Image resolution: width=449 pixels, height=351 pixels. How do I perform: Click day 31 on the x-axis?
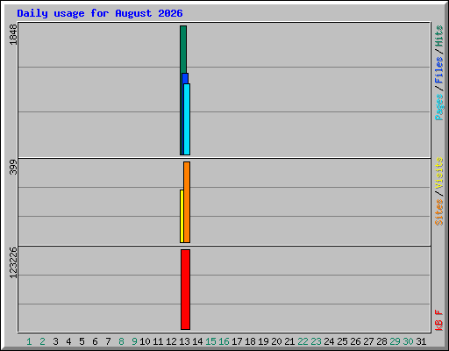421,341
